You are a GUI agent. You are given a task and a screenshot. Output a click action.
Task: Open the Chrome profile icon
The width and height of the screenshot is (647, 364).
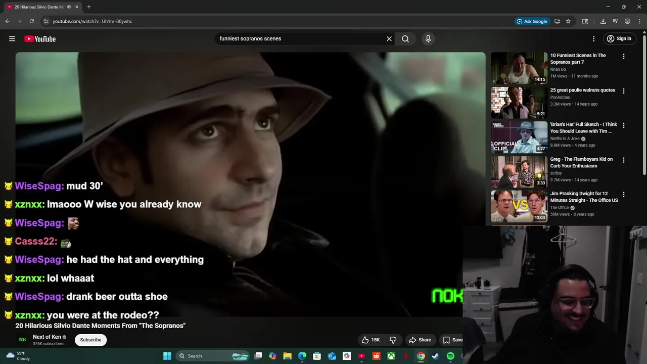tap(627, 21)
